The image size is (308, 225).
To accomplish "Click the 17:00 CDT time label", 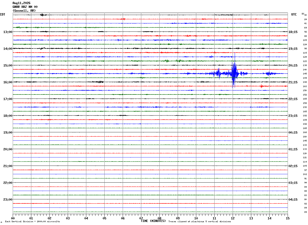I will click(8, 99).
